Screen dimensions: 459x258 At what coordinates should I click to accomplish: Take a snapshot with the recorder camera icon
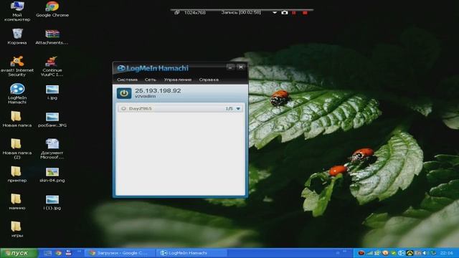(285, 13)
